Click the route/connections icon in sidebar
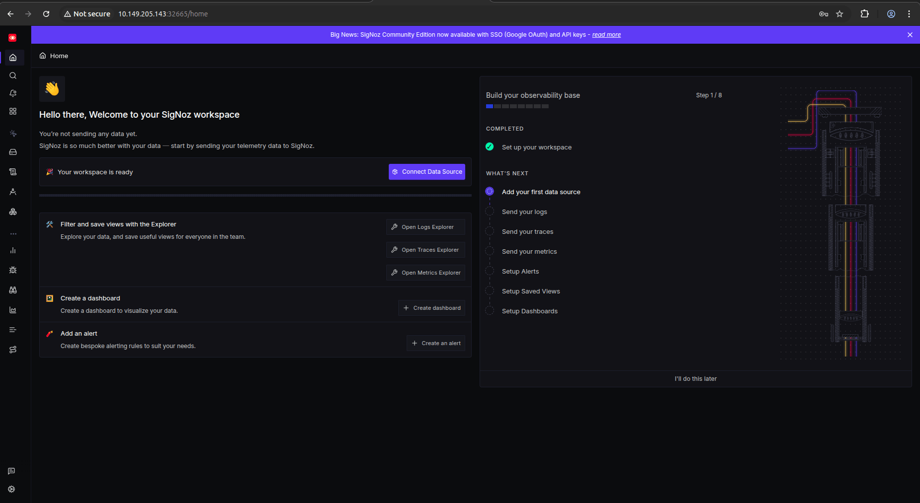The height and width of the screenshot is (503, 920). pos(13,350)
